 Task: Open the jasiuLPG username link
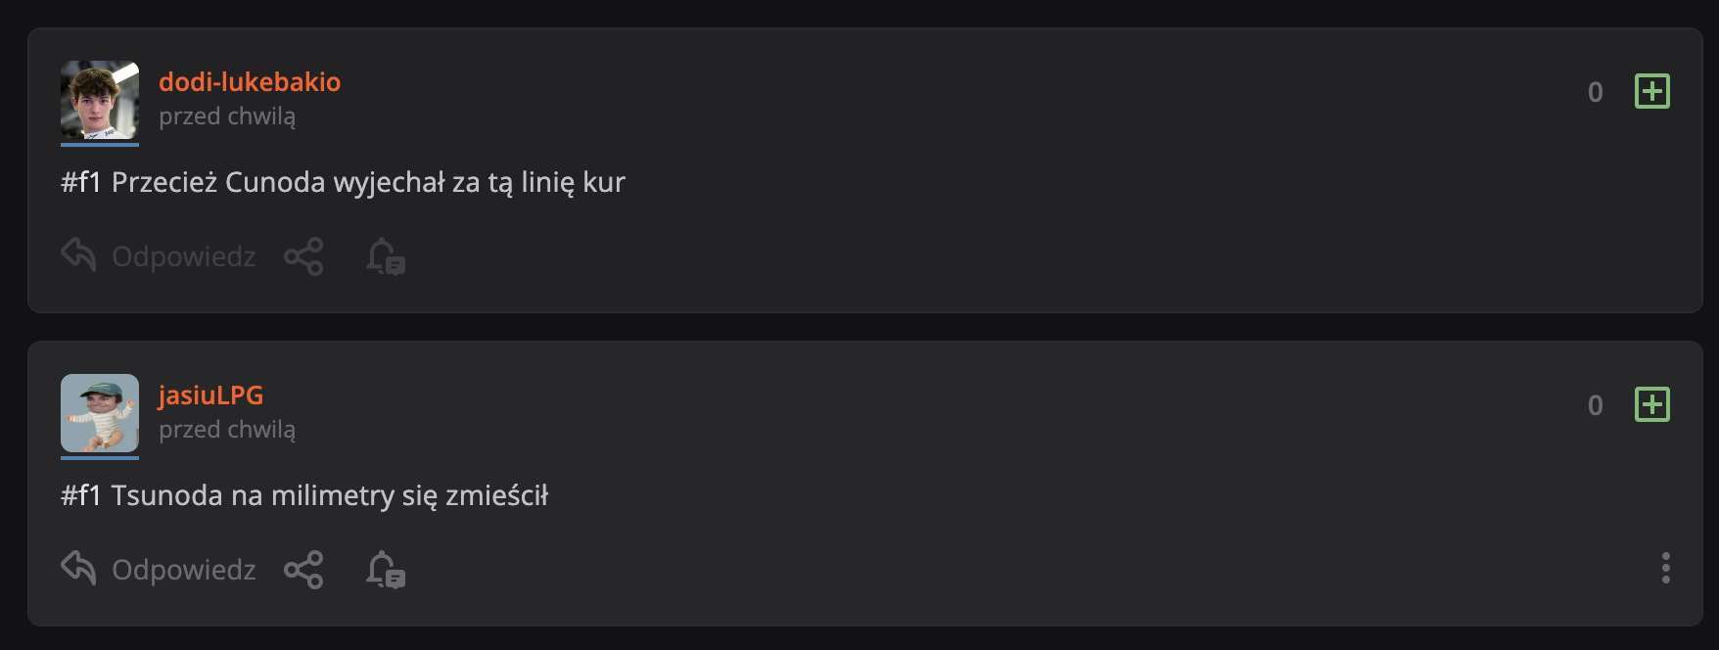210,395
